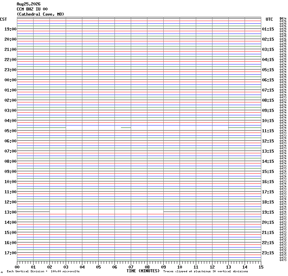Click the 15 minute axis label
The width and height of the screenshot is (288, 276).
pos(261,267)
